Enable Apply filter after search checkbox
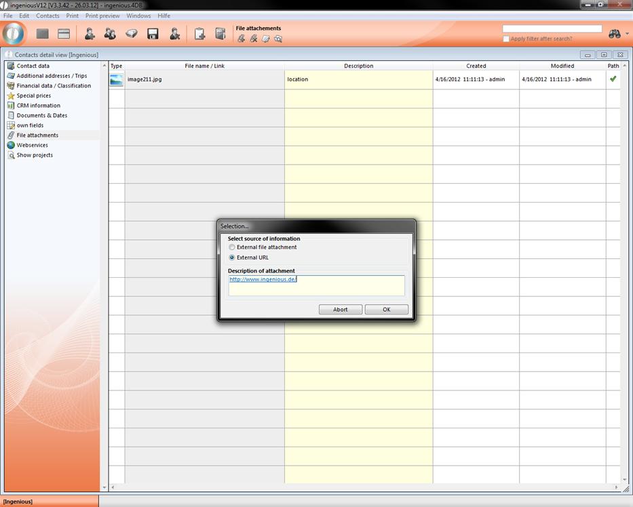 click(506, 39)
